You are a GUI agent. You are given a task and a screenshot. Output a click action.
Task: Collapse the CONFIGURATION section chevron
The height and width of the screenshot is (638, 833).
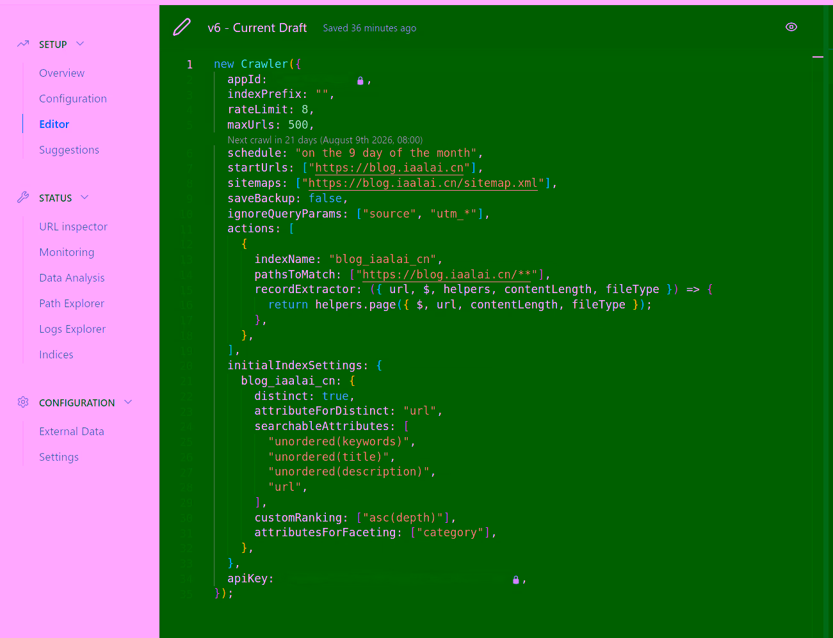(128, 402)
